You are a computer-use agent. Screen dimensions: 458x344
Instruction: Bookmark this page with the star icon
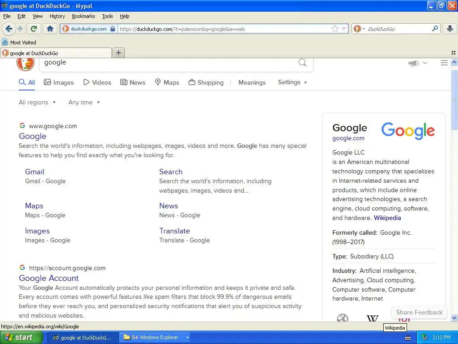click(335, 29)
